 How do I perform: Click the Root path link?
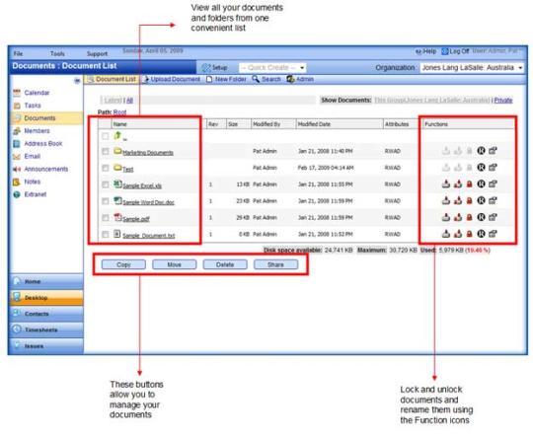coord(119,111)
